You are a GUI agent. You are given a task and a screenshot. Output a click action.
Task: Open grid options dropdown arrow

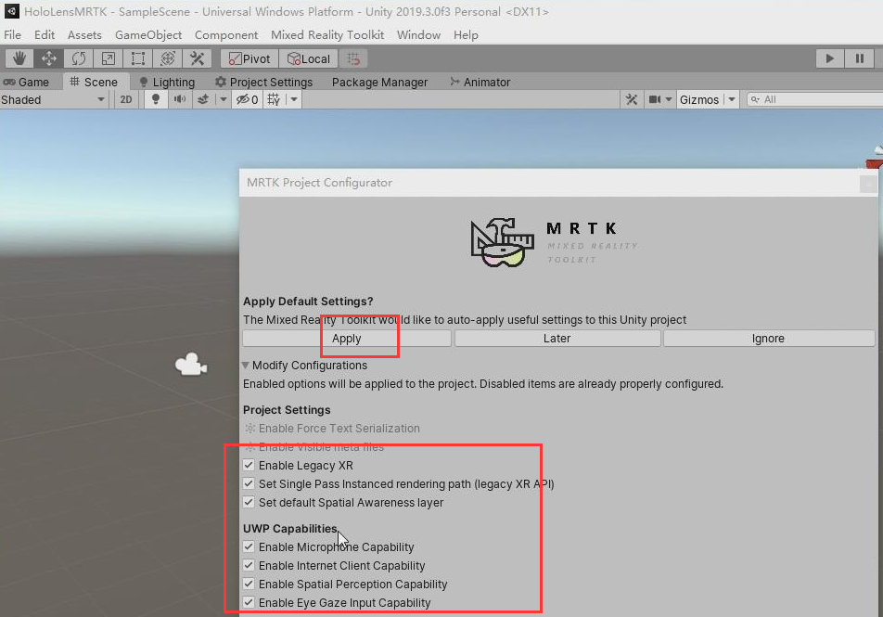coord(294,99)
